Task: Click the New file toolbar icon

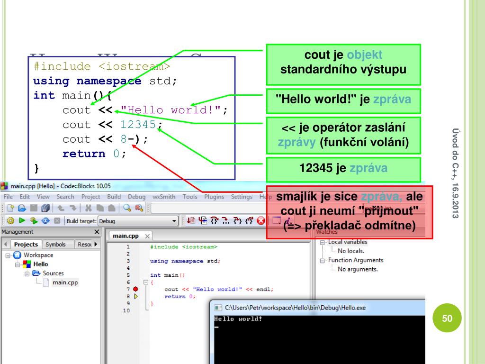Action: pyautogui.click(x=11, y=208)
